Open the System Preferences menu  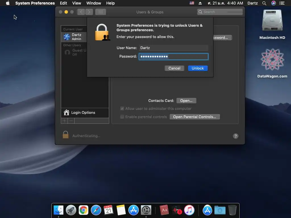pos(35,3)
